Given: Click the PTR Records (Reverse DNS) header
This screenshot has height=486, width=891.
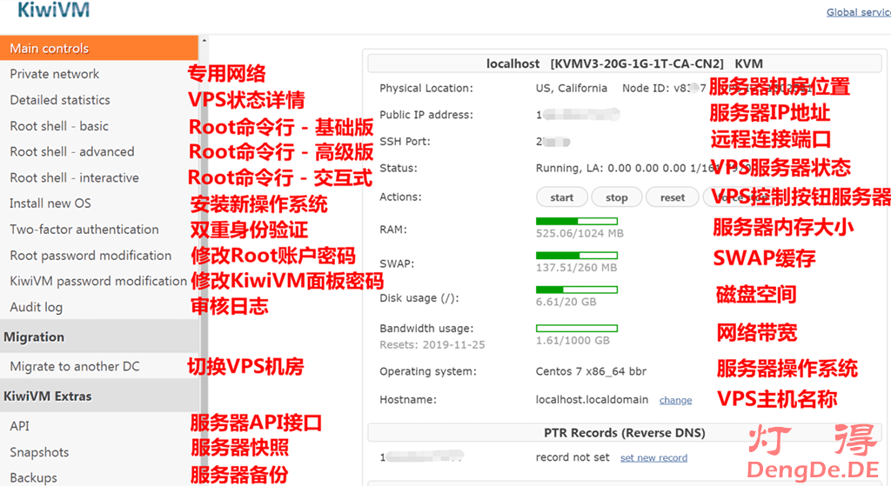Looking at the screenshot, I should tap(625, 433).
